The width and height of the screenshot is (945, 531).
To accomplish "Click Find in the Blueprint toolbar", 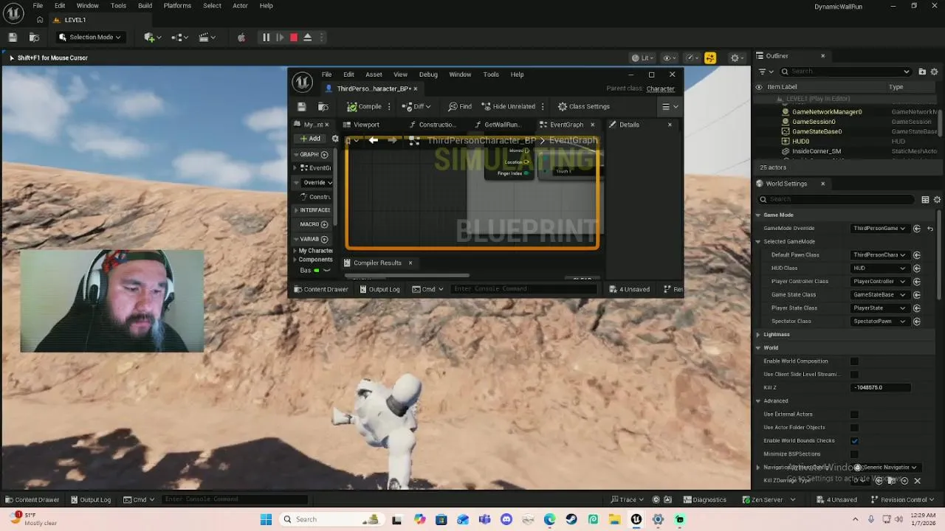I will click(x=460, y=106).
